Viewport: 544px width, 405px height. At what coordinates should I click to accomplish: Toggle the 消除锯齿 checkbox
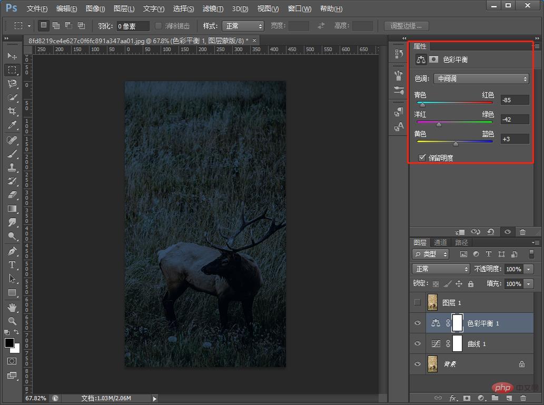click(158, 26)
